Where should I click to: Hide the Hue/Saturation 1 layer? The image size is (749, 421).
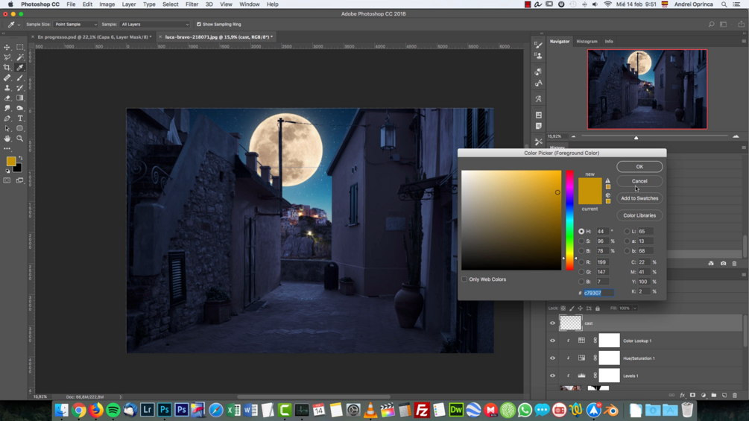[x=553, y=358]
